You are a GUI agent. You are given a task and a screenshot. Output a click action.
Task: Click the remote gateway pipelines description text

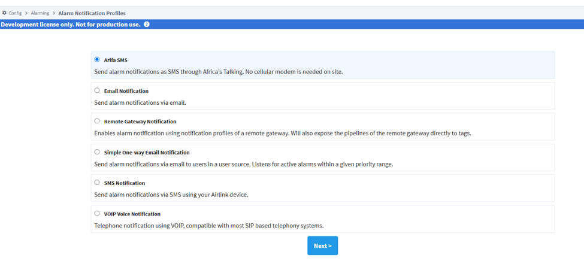(x=283, y=134)
